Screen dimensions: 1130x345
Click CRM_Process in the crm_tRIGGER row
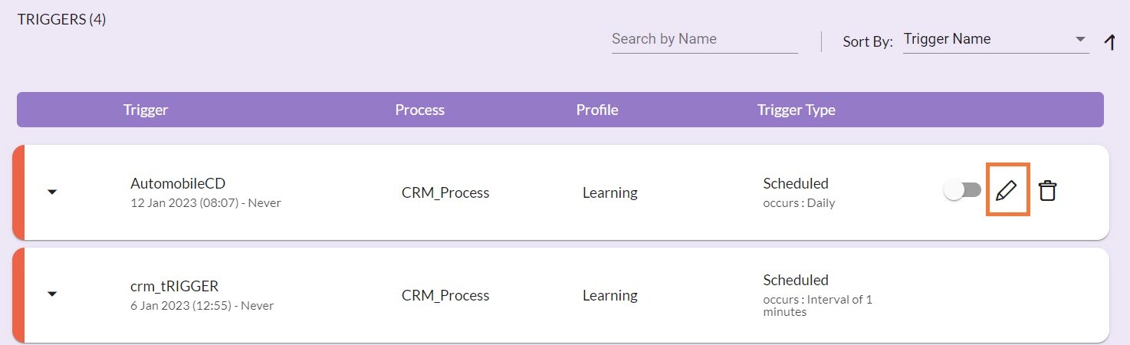(x=445, y=295)
